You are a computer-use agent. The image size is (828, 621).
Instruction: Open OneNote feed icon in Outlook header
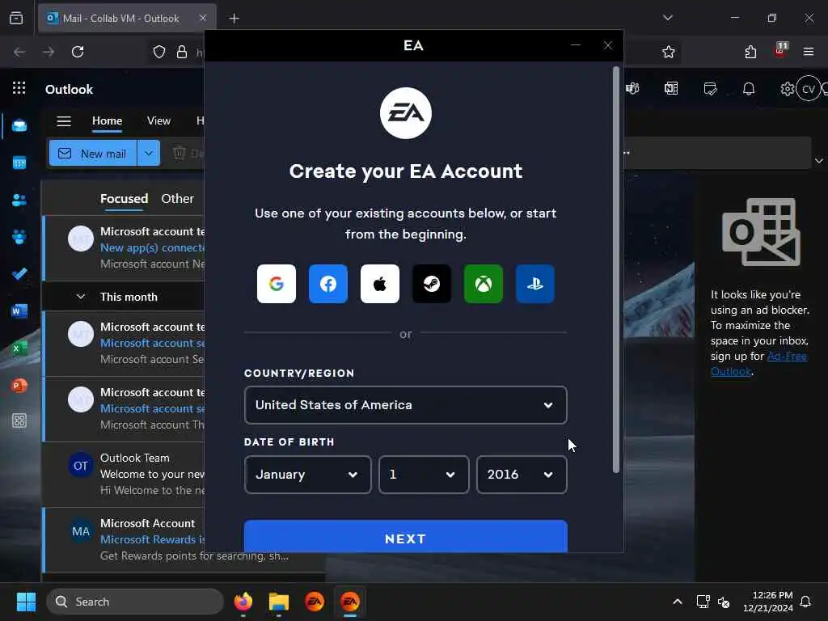click(x=671, y=89)
